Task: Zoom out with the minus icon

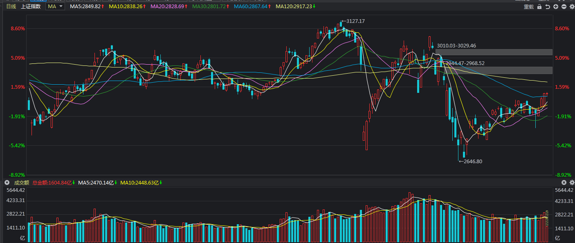Action: (564, 7)
